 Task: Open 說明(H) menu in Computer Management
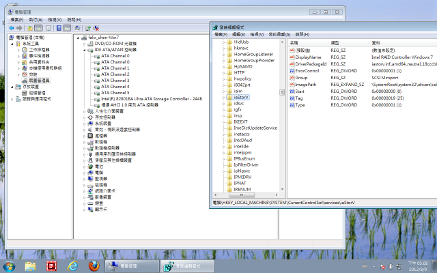[x=74, y=20]
